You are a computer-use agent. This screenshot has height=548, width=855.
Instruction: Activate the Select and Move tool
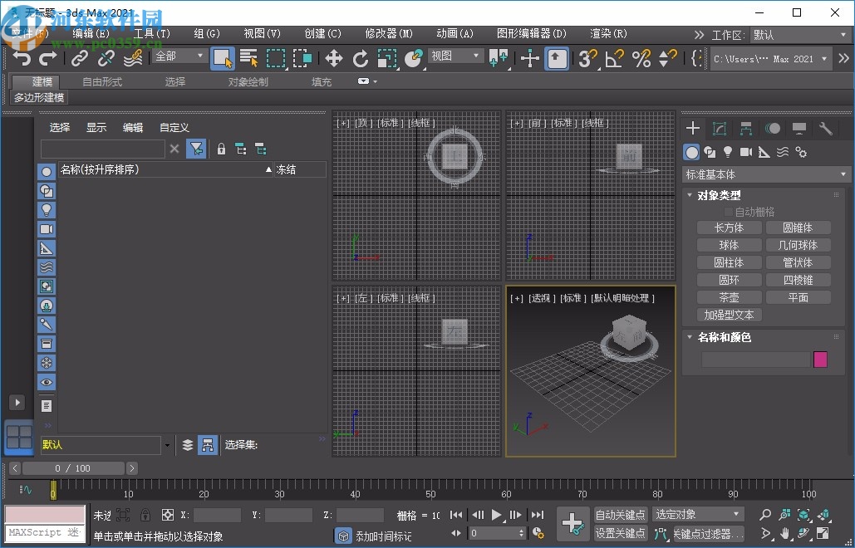click(336, 58)
